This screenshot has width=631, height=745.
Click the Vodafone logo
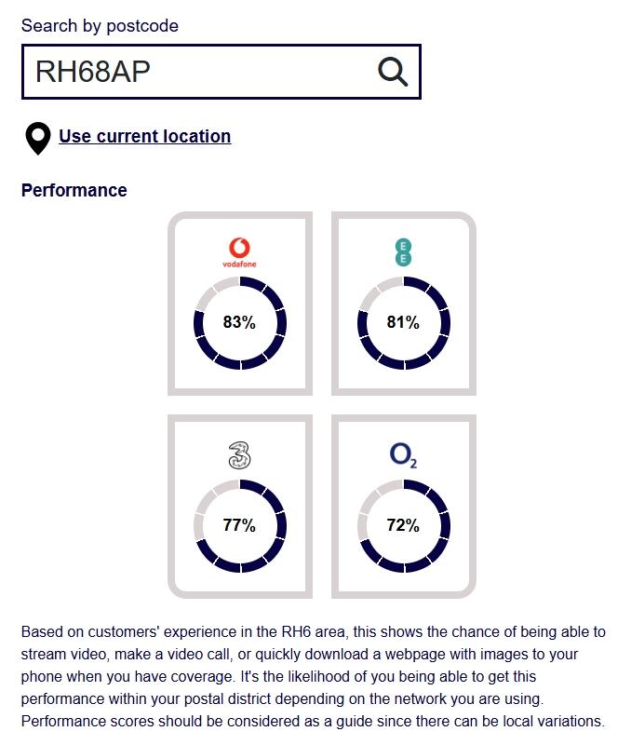point(239,252)
